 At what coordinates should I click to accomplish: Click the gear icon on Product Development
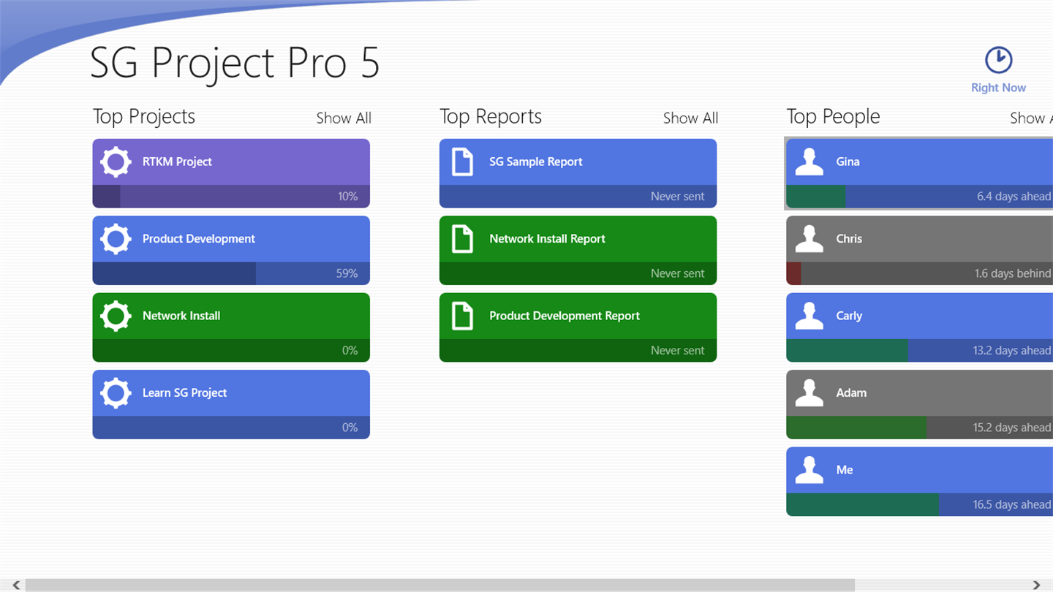click(116, 239)
